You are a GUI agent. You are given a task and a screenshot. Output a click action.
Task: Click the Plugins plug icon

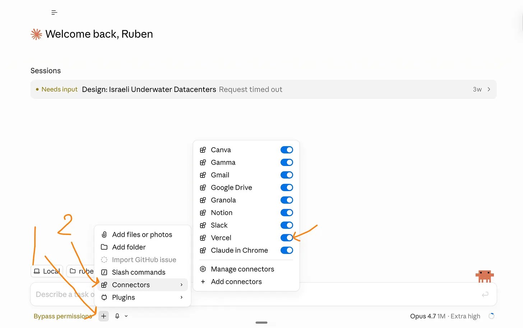click(104, 297)
